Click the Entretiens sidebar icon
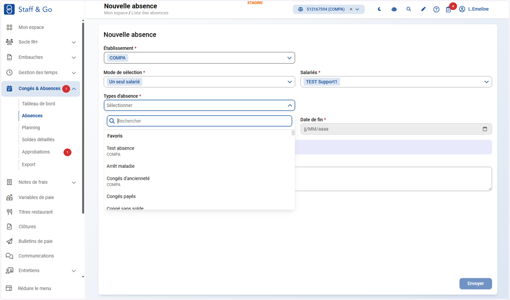Viewport: 510px width, 300px height. tap(9, 271)
